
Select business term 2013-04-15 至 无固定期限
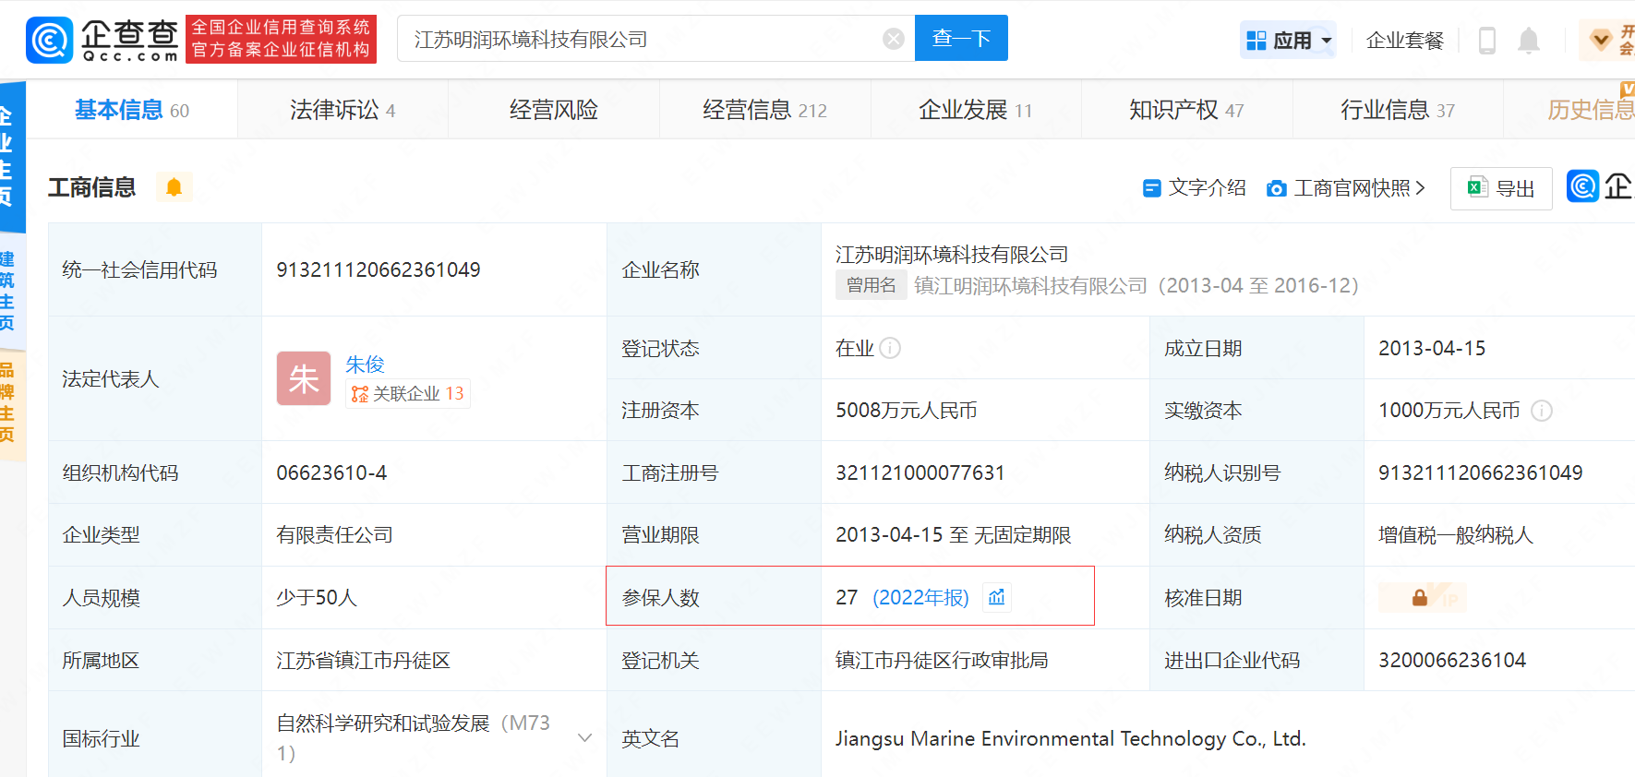tap(954, 535)
